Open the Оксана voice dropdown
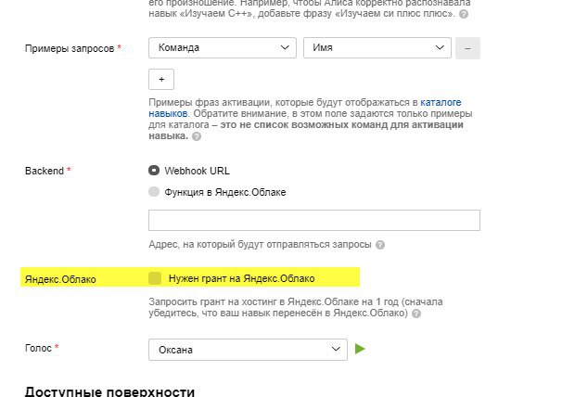 tap(248, 350)
